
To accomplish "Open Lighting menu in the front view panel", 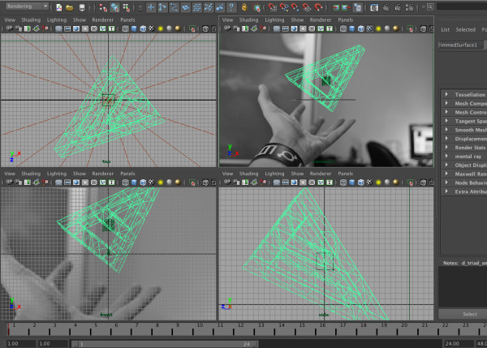I will 57,174.
